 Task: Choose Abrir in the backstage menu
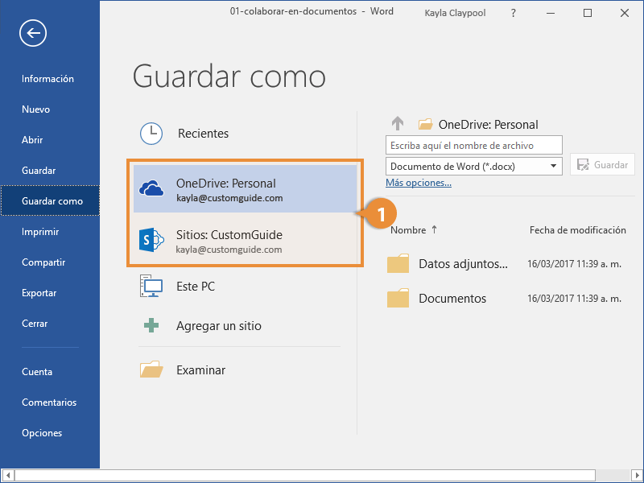32,140
